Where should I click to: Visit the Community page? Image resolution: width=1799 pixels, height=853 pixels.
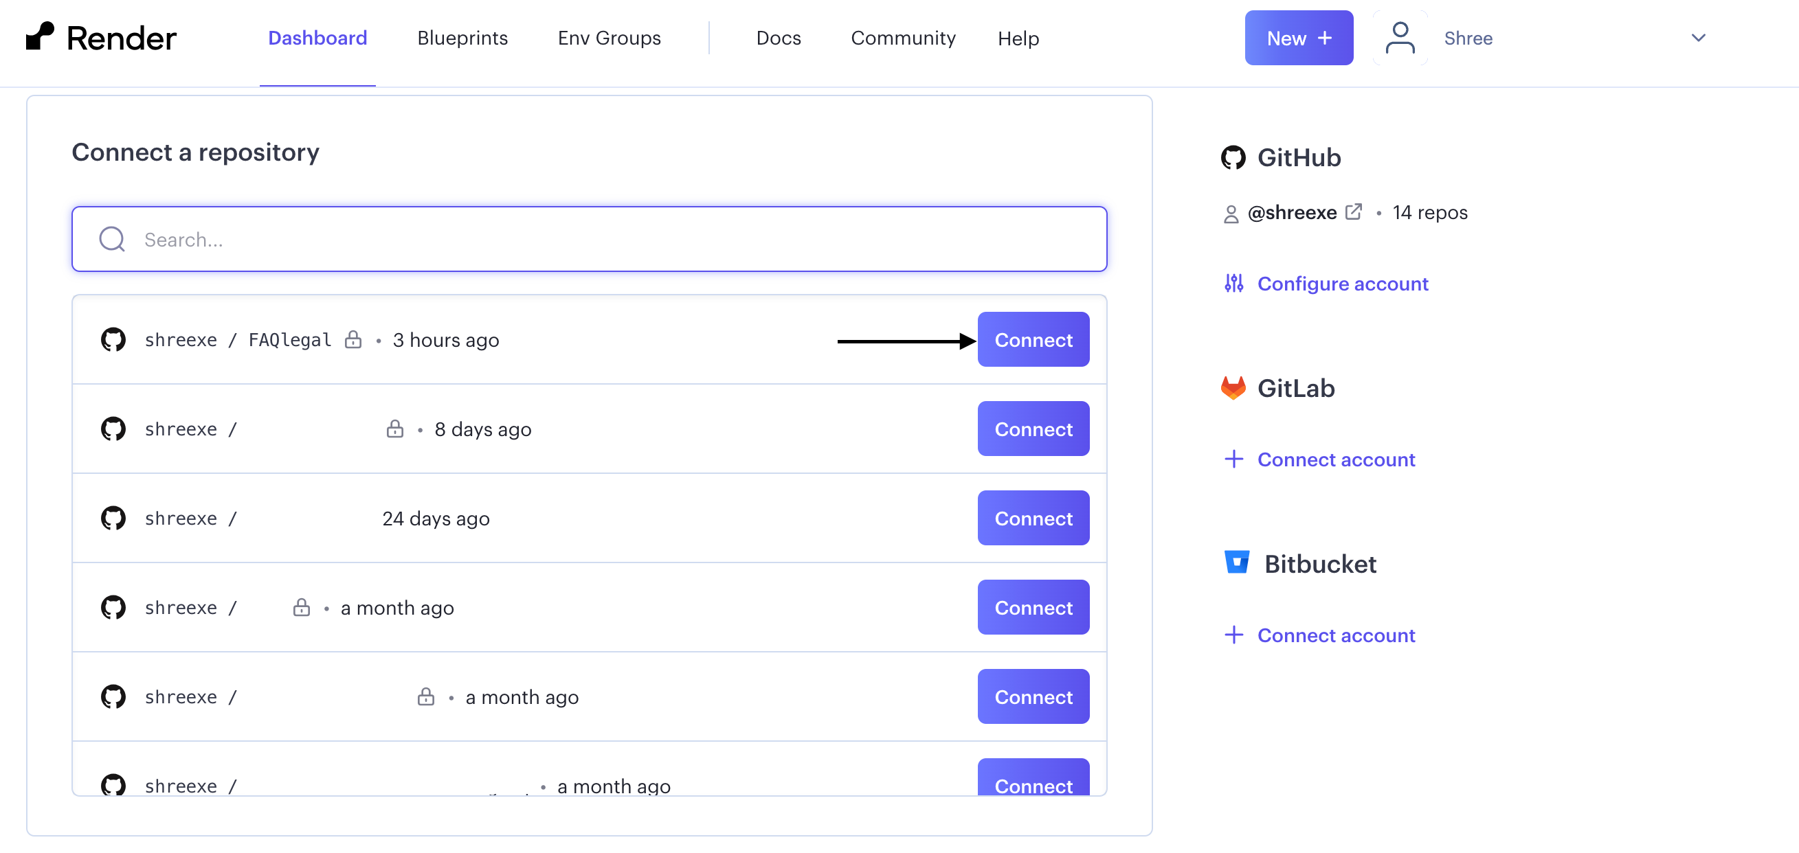[x=903, y=38]
